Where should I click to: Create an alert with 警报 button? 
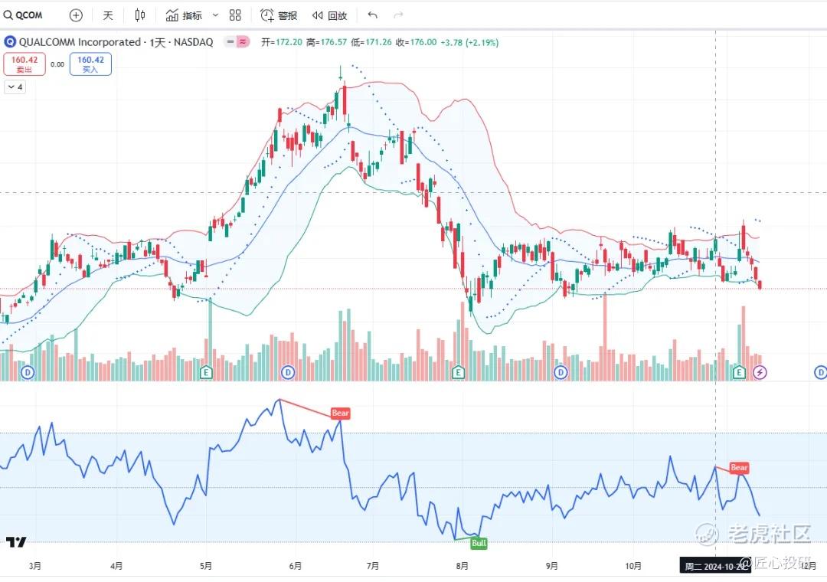(279, 15)
